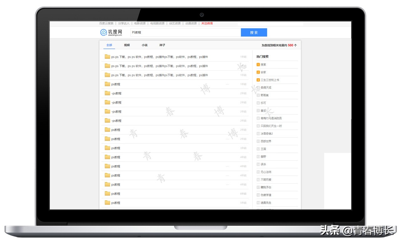Click the 为您找到相关结果约 500 个 result count
The width and height of the screenshot is (401, 243).
[279, 45]
